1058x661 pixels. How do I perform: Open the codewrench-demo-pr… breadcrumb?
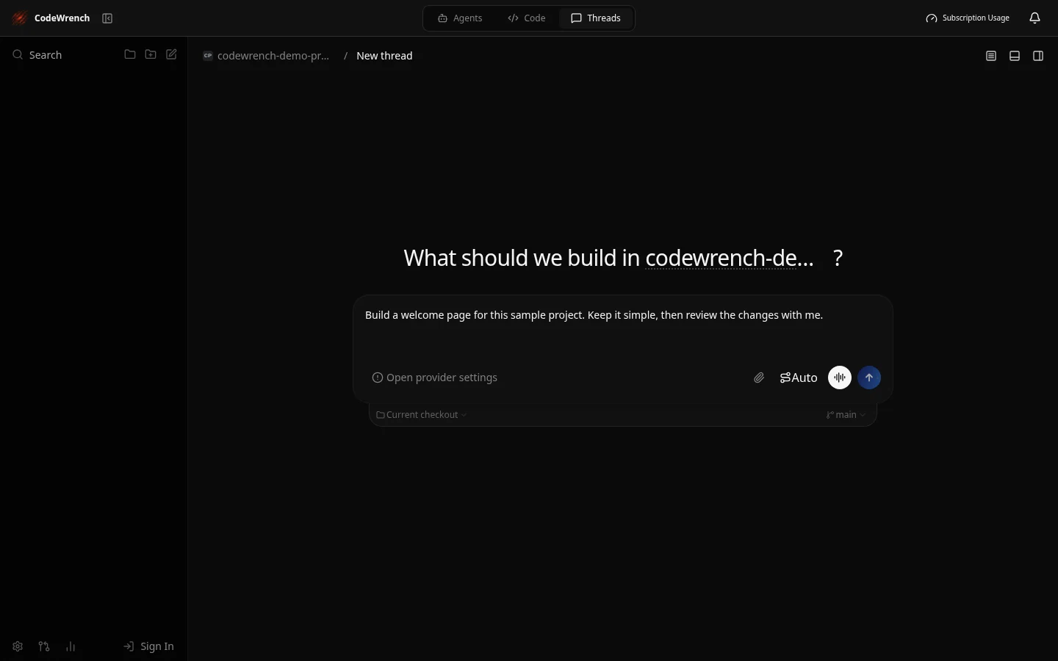pos(267,56)
